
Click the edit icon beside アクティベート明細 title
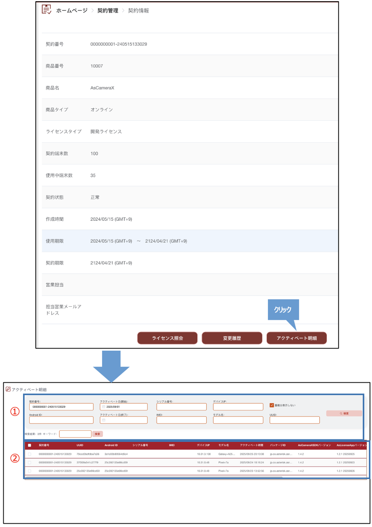coord(8,389)
